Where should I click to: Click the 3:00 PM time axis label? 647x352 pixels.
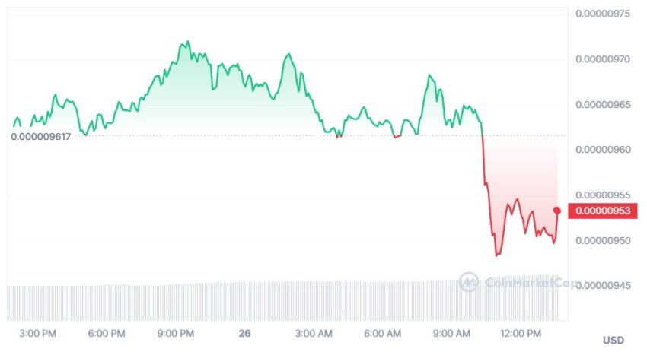37,334
